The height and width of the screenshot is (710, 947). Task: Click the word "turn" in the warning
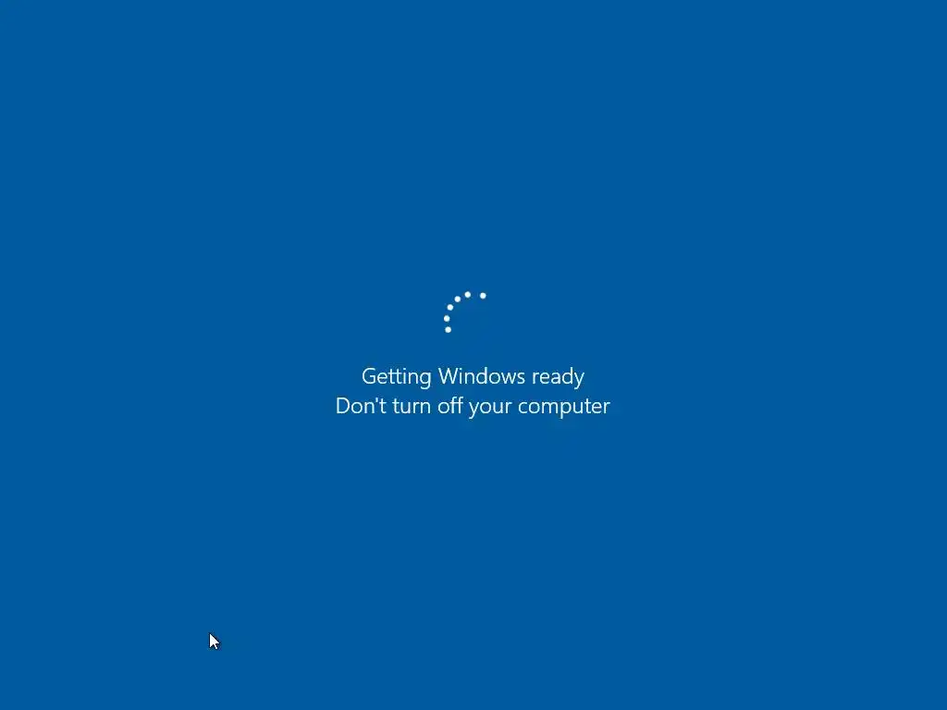point(412,407)
